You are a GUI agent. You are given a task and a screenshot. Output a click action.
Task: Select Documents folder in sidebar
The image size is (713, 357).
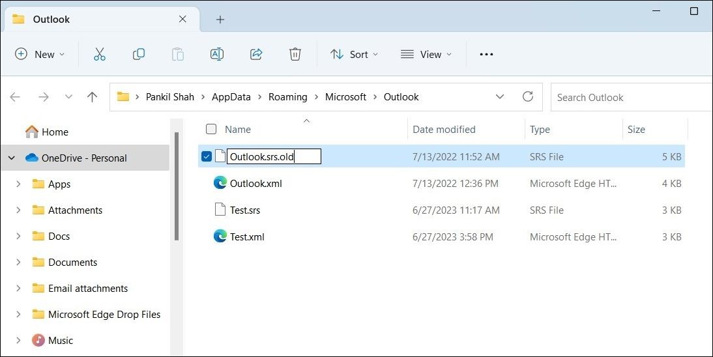click(x=73, y=263)
